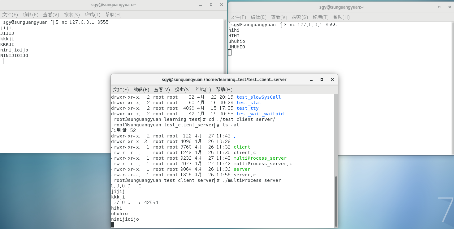Click green client executable in listing
This screenshot has width=454, height=229.
242,147
